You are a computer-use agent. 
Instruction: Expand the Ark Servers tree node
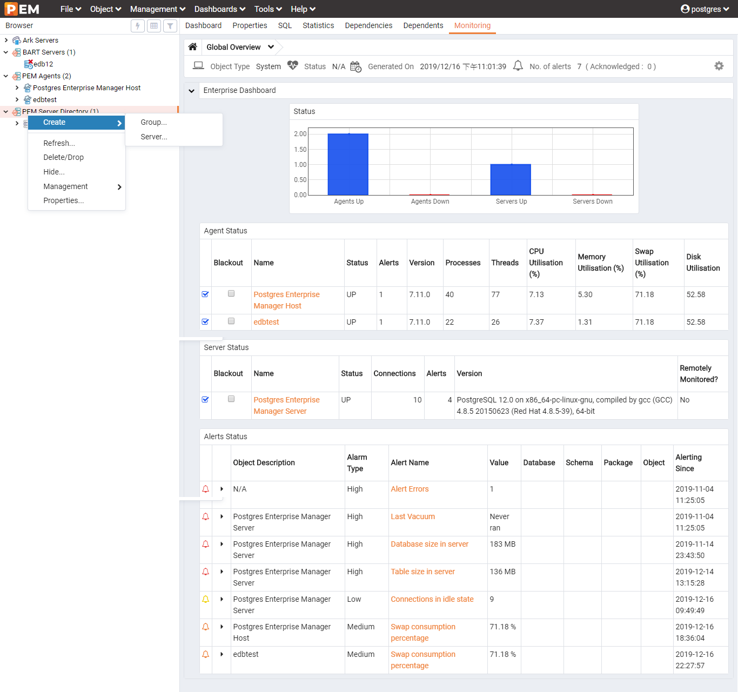coord(6,41)
